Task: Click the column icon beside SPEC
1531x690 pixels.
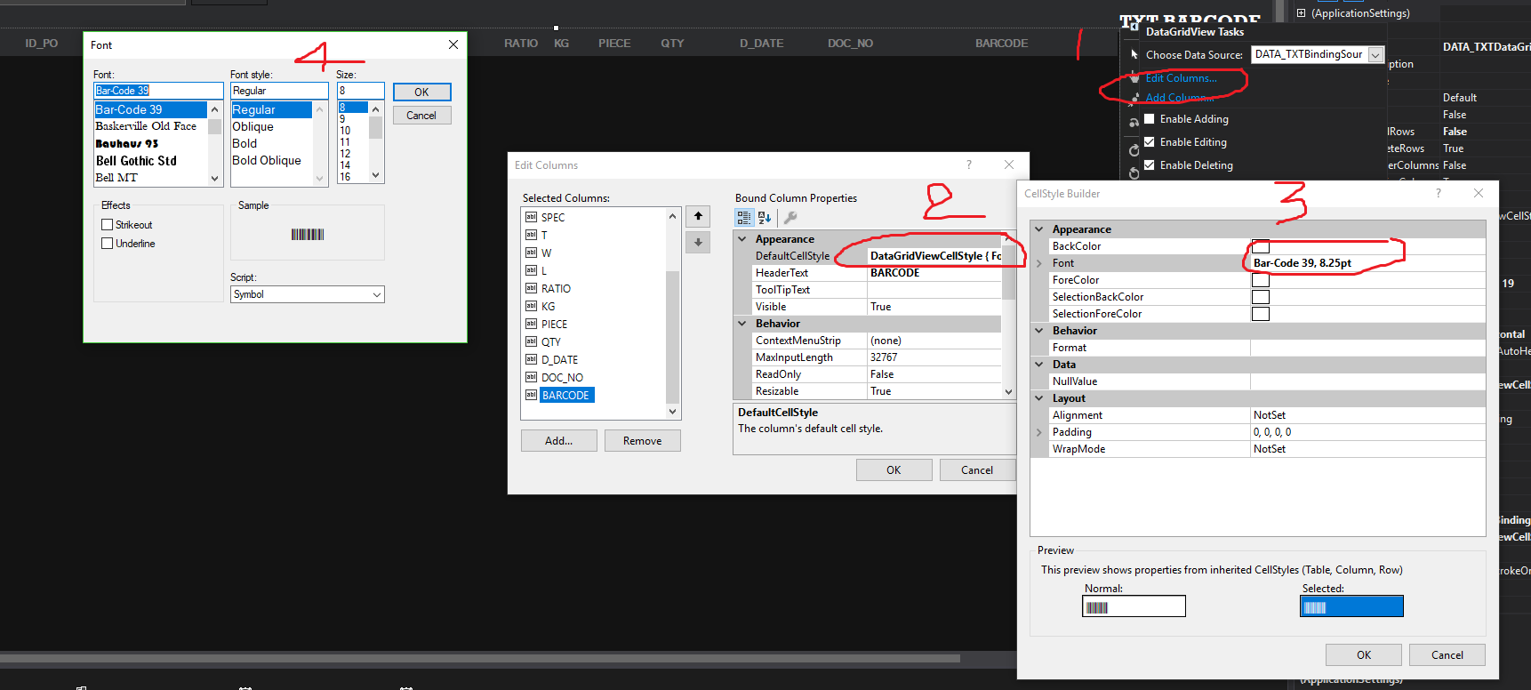Action: pos(531,217)
